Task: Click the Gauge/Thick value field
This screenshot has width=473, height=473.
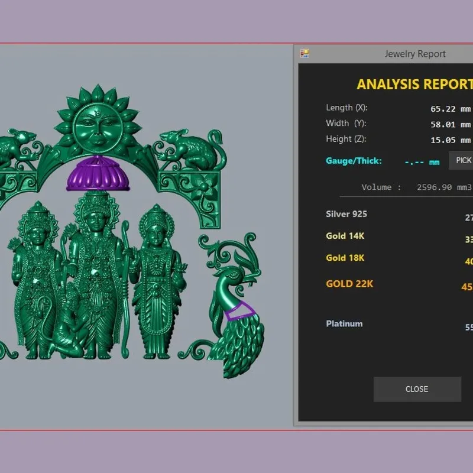Action: [x=422, y=162]
